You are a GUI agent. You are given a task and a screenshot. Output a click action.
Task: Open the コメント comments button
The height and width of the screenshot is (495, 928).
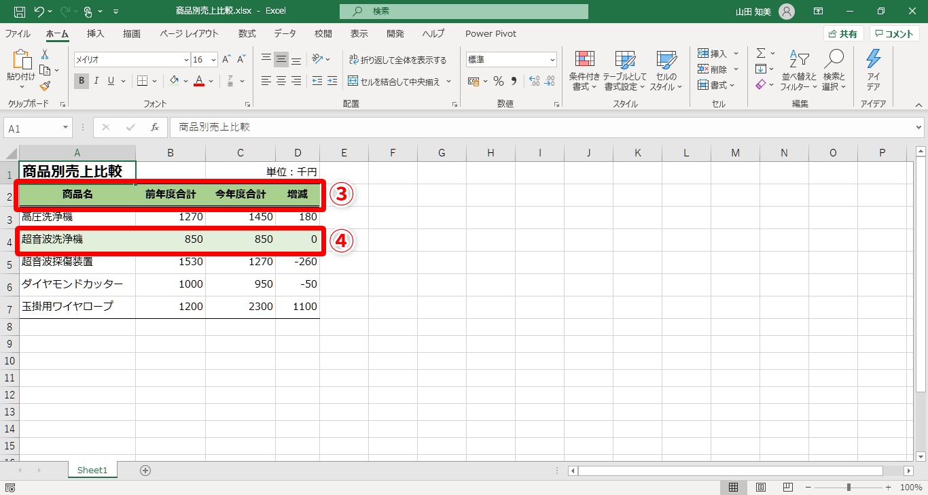click(x=895, y=34)
